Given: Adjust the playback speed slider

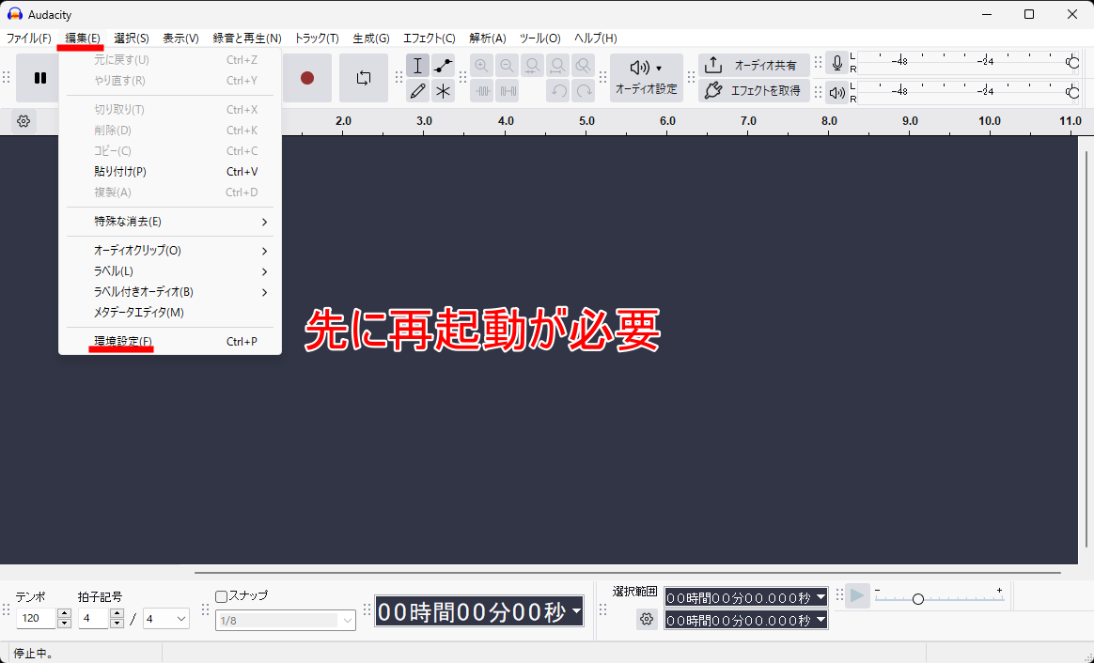Looking at the screenshot, I should 918,599.
